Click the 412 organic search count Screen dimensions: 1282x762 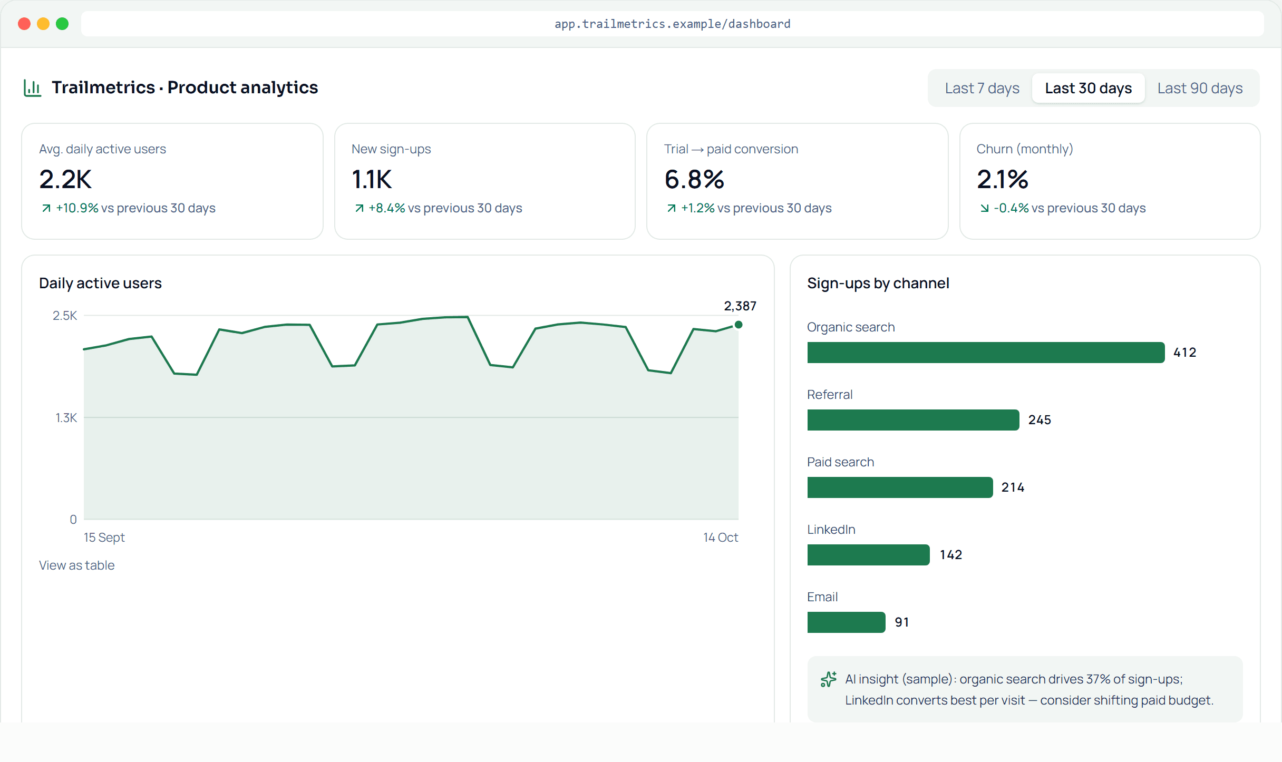[x=1185, y=353]
